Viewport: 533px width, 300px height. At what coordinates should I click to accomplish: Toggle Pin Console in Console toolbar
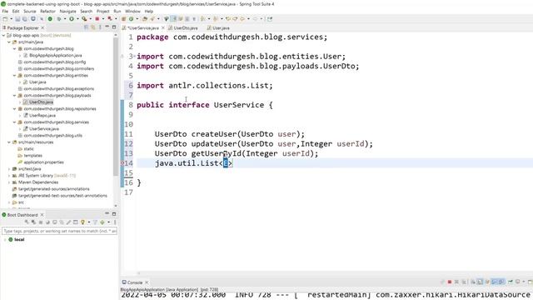[x=510, y=282]
